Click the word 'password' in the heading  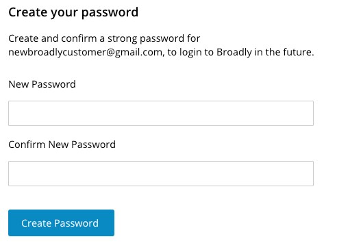(110, 13)
